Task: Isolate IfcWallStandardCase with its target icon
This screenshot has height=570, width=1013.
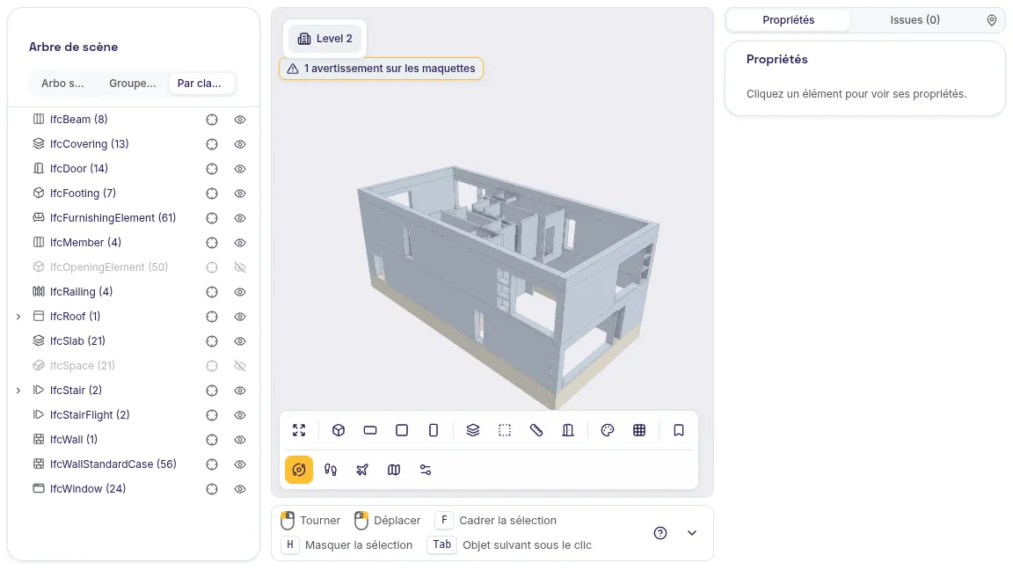Action: 212,464
